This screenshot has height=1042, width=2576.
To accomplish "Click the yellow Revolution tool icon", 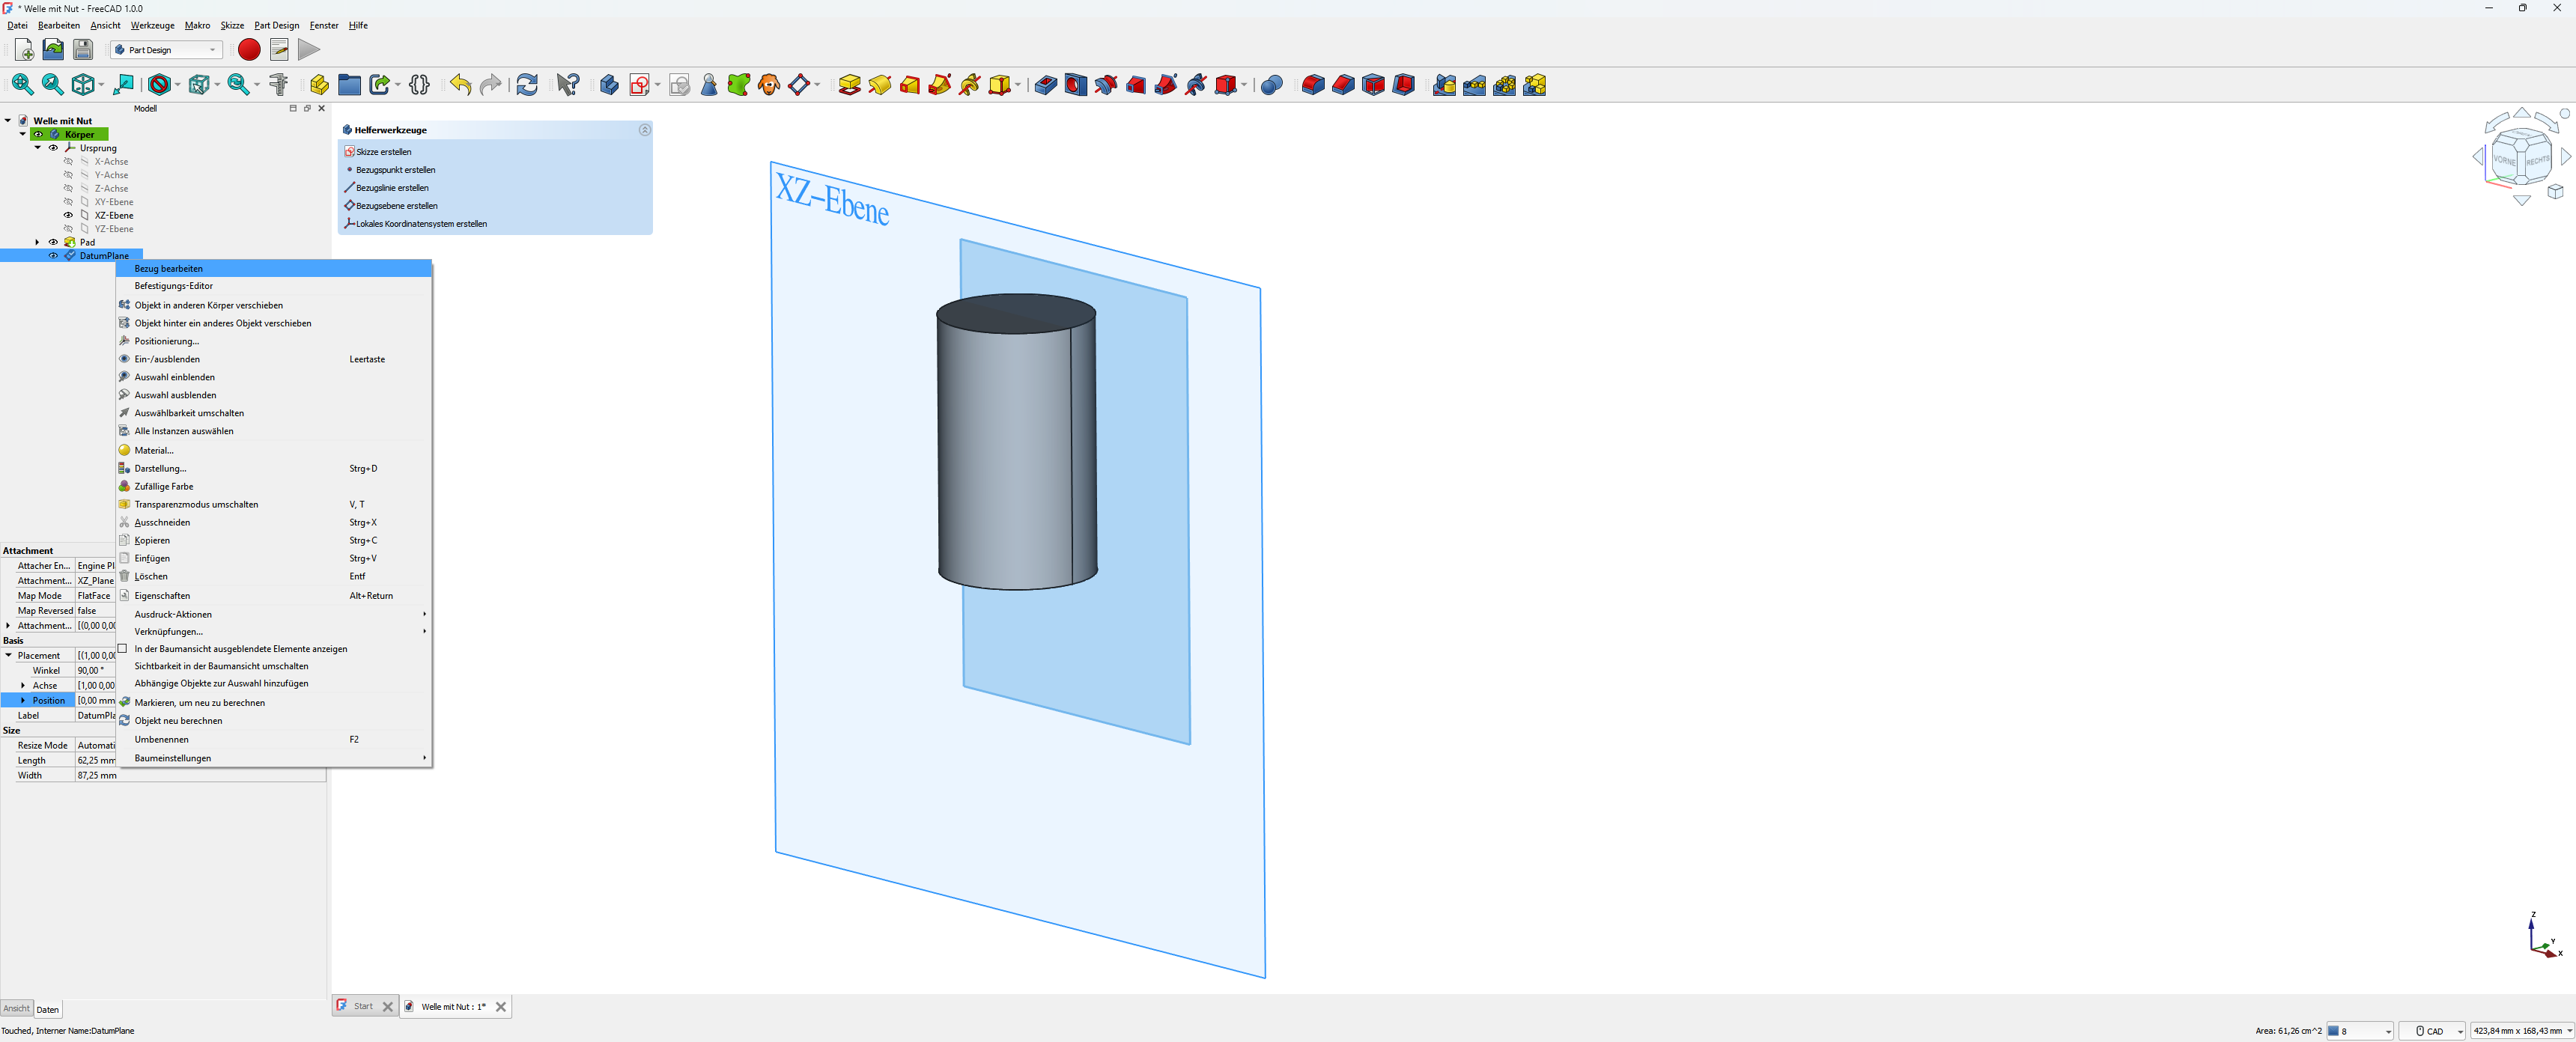I will pos(879,85).
